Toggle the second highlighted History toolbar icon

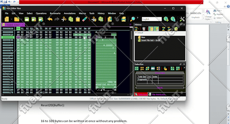click(x=156, y=29)
